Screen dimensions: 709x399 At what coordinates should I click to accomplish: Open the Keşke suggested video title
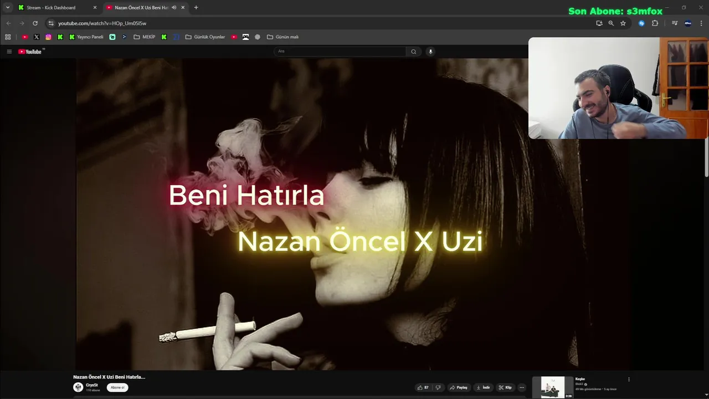[580, 379]
